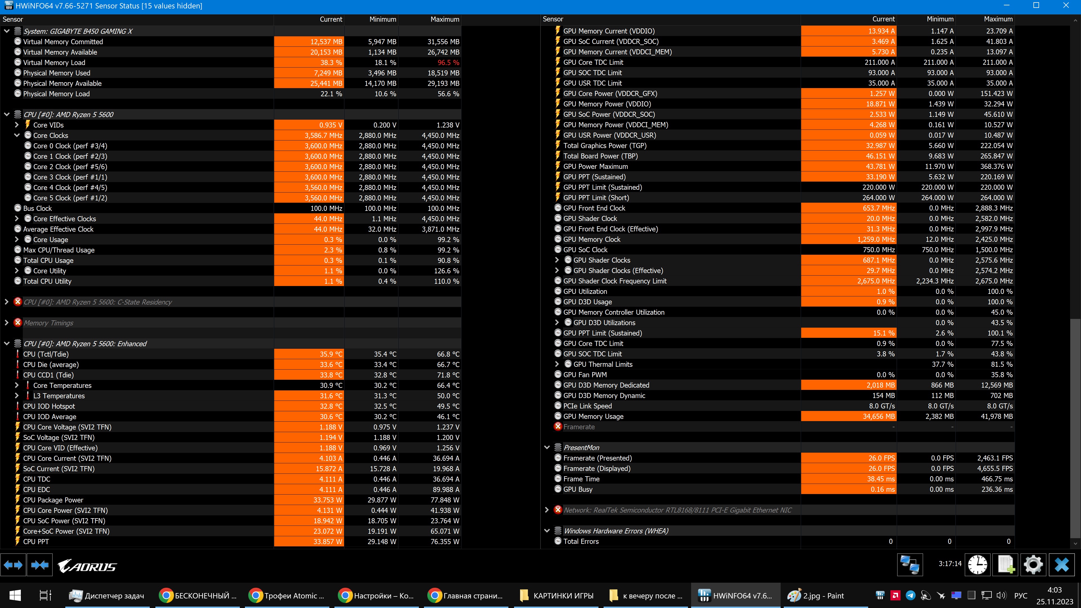Expand the GPU Thermal Limits row
Screen dimensions: 1081x608
(x=557, y=364)
